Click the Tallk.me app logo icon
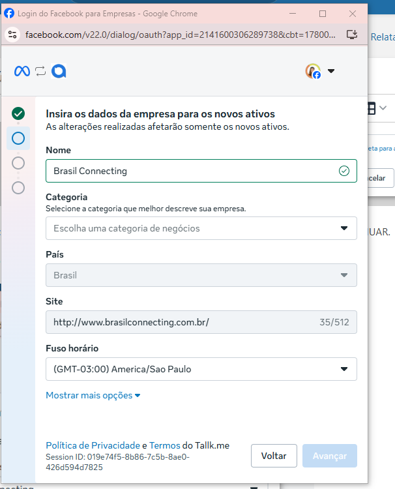Viewport: 395px width, 489px height. (59, 71)
